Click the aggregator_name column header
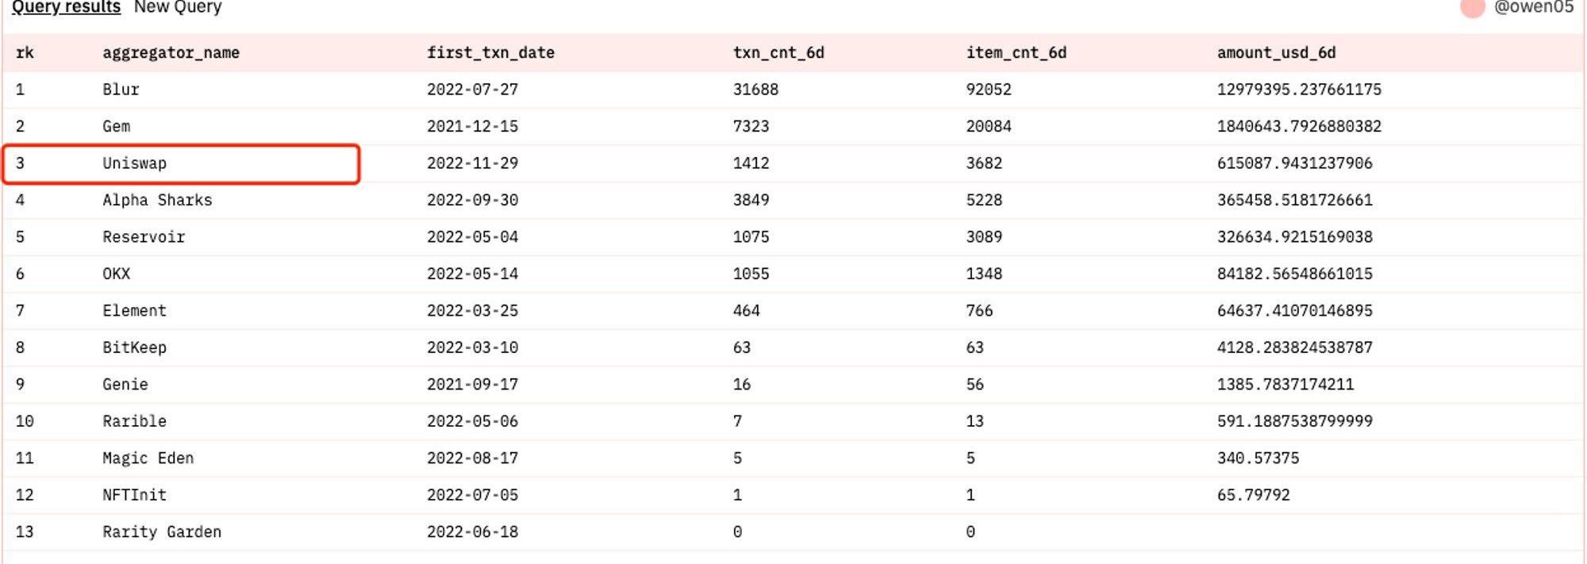 pyautogui.click(x=171, y=53)
